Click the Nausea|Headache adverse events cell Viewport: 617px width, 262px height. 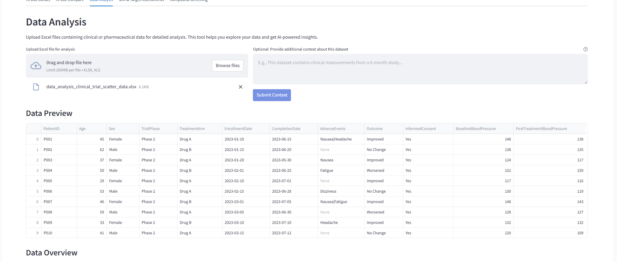[336, 139]
